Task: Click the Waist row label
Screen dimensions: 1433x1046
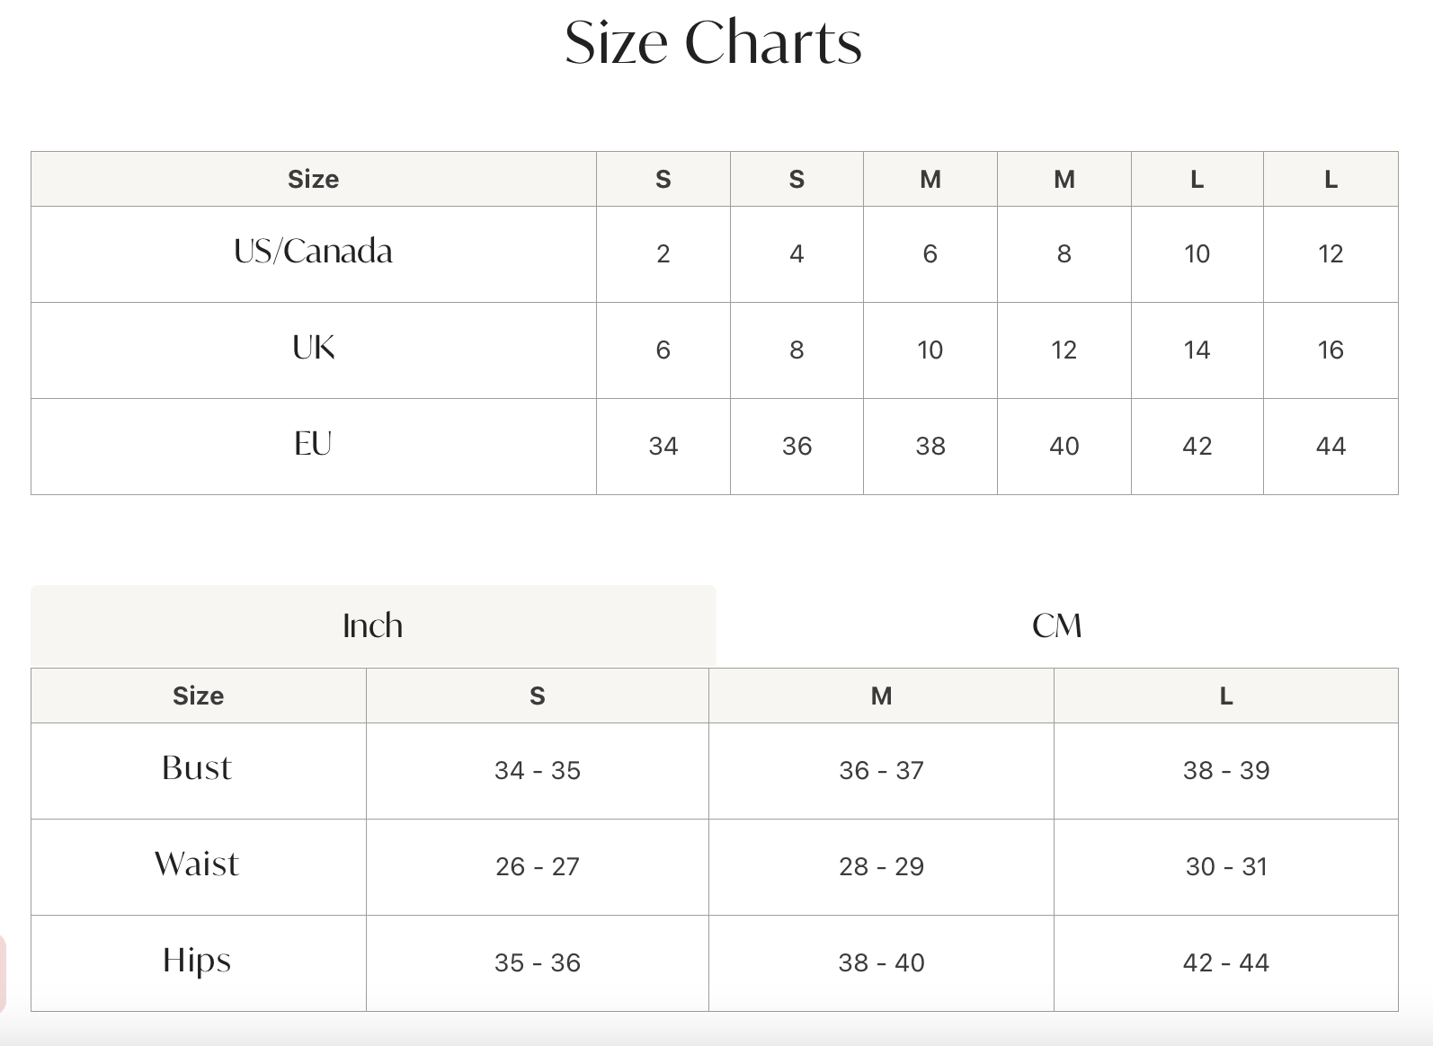Action: (x=197, y=864)
